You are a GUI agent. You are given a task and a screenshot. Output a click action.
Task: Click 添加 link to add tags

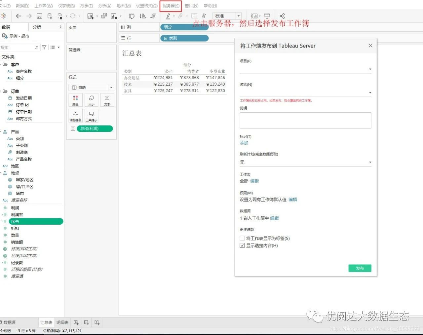pyautogui.click(x=244, y=143)
